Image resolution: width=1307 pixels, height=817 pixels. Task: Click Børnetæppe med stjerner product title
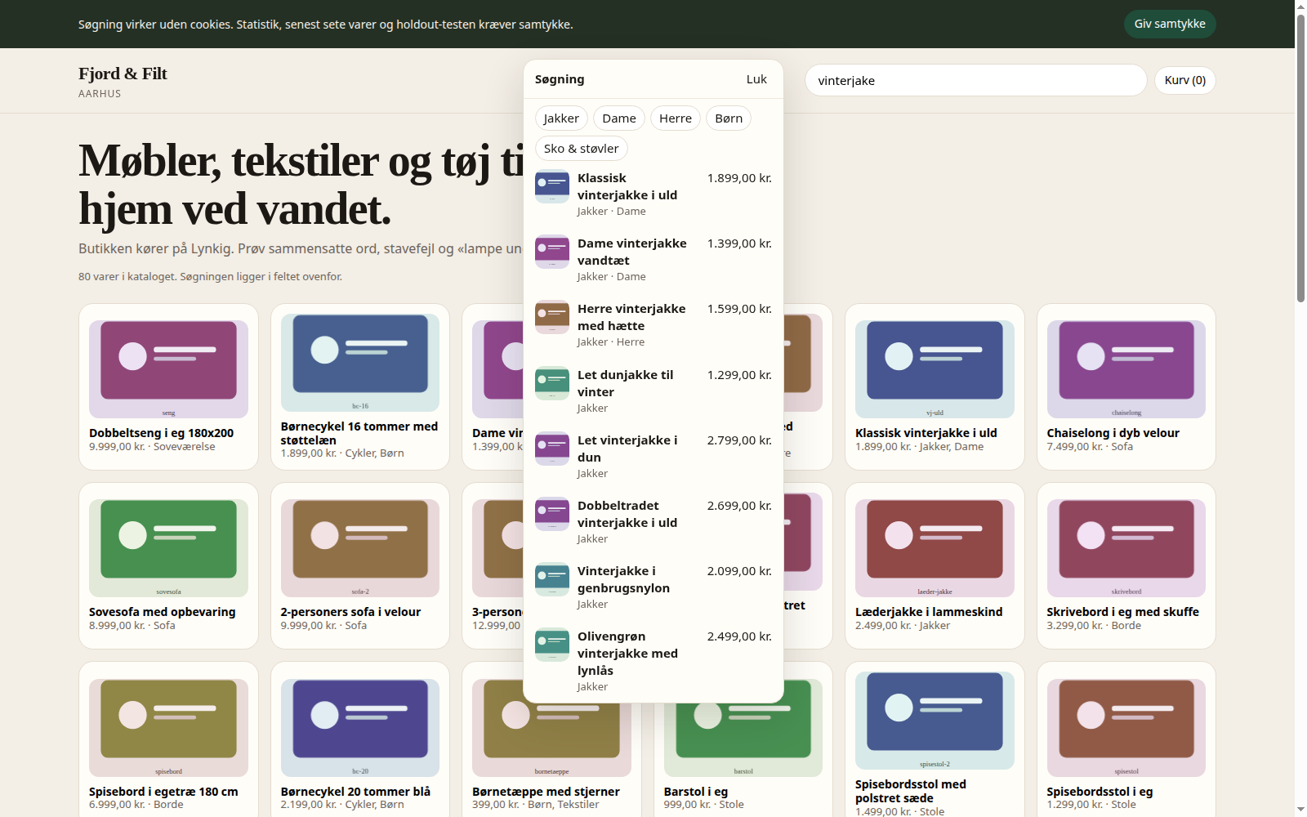[x=546, y=791]
